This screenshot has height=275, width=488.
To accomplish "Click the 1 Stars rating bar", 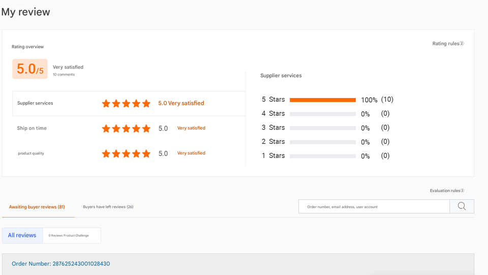I will pyautogui.click(x=323, y=156).
